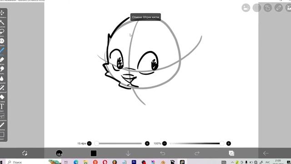The height and width of the screenshot is (164, 291).
Task: Select the Text T tool
Action: click(x=2, y=107)
